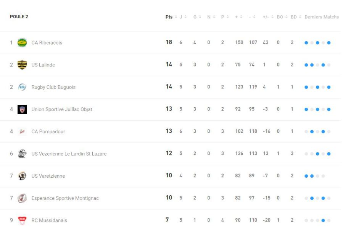Click the CA Riberacois club logo
This screenshot has width=351, height=243.
tap(22, 43)
